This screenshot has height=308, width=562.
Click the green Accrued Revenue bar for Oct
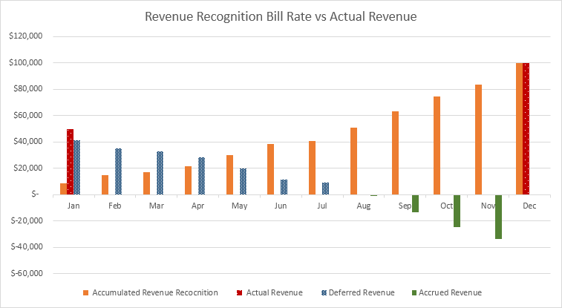(x=457, y=211)
